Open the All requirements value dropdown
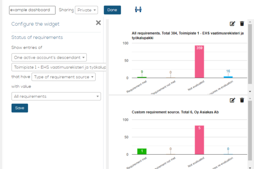The image size is (254, 169). point(56,97)
